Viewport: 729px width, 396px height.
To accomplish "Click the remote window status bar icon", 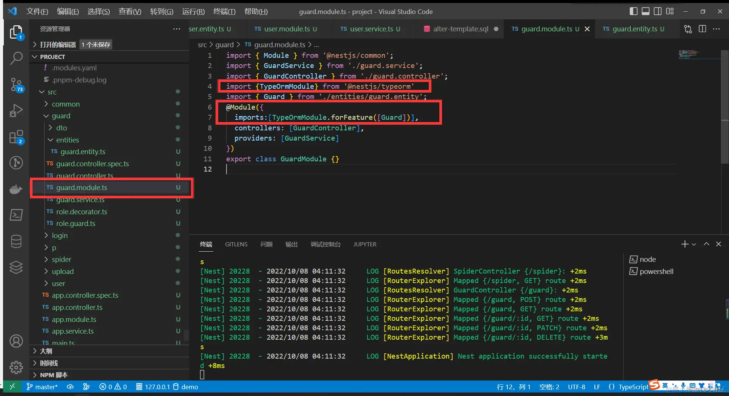I will click(x=12, y=387).
